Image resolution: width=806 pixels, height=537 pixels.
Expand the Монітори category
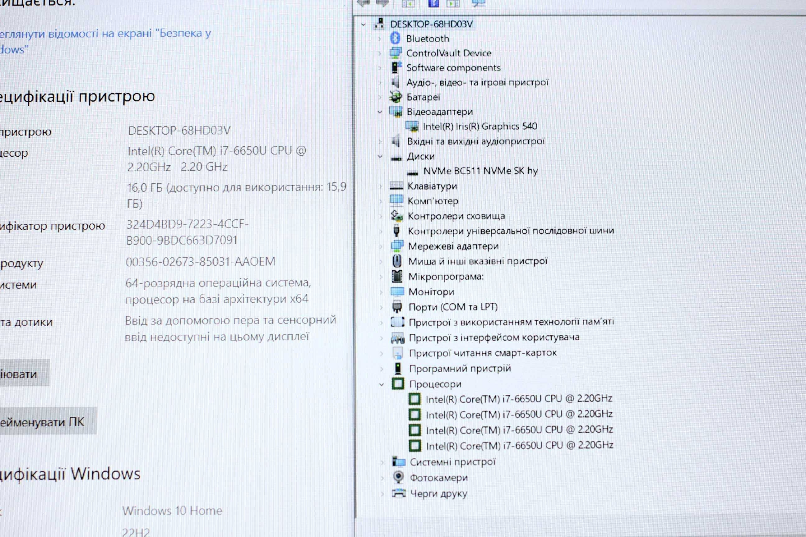(381, 292)
